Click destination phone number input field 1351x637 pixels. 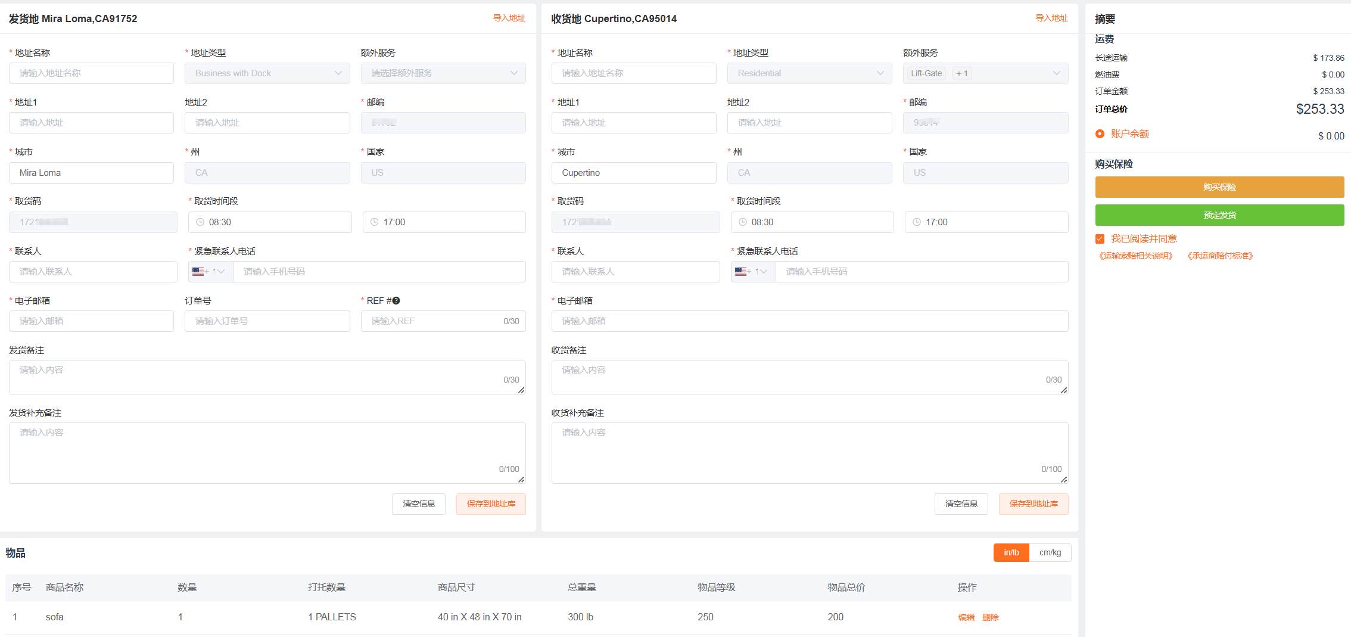click(x=922, y=272)
